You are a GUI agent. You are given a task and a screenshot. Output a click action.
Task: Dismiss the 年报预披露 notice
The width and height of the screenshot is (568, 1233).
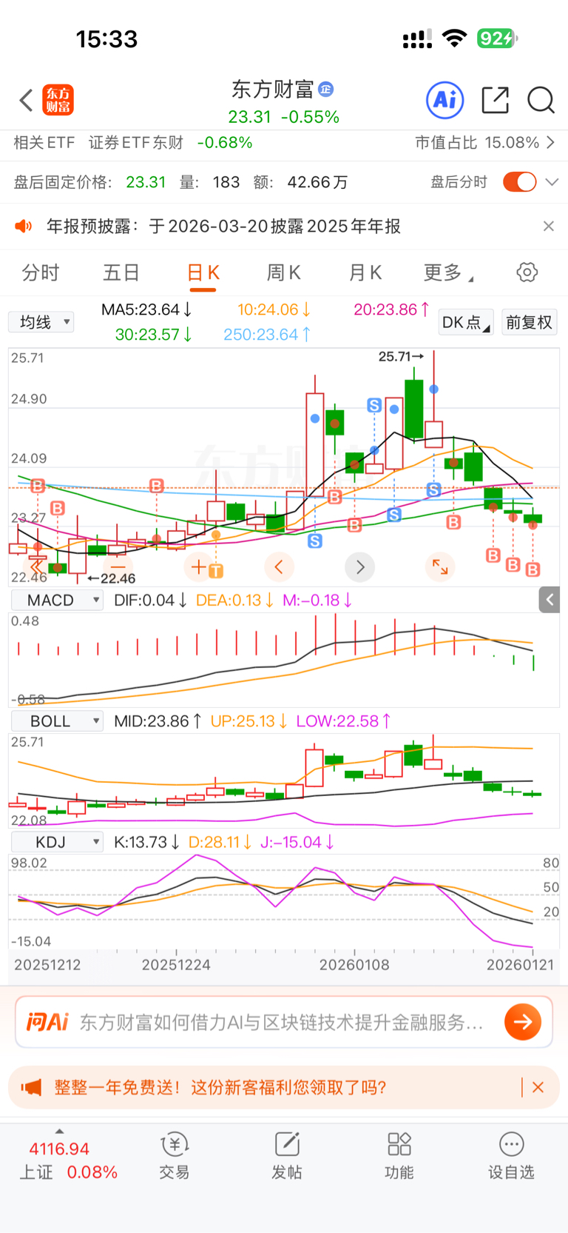[x=548, y=226]
